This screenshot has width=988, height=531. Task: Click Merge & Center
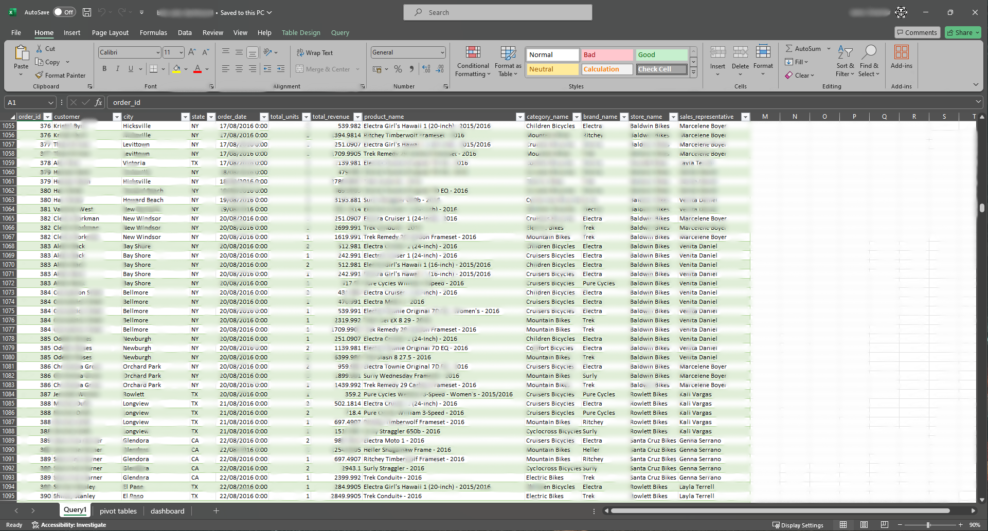[x=323, y=69]
